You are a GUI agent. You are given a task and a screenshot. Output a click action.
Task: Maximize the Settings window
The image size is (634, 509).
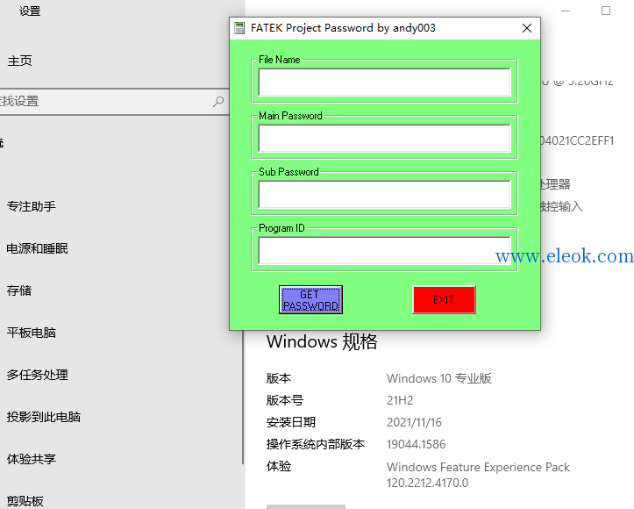point(606,11)
